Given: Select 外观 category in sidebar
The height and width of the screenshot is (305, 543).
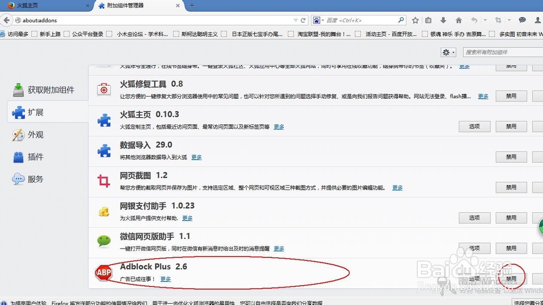Looking at the screenshot, I should tap(28, 135).
